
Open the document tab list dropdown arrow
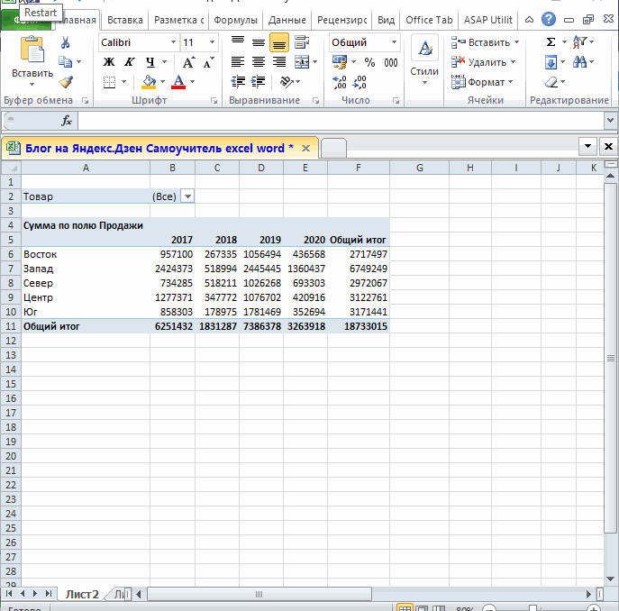pyautogui.click(x=587, y=147)
